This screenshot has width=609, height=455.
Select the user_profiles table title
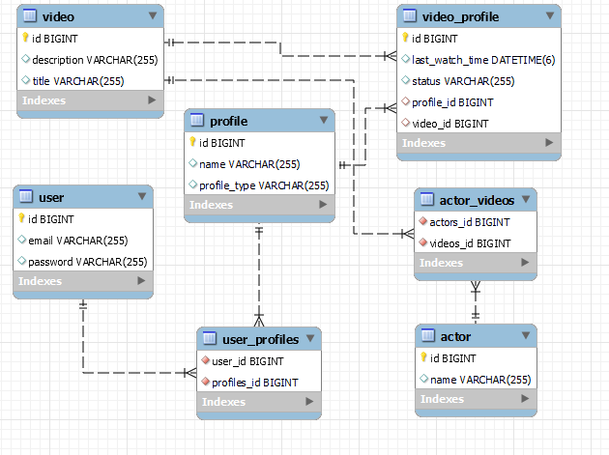pyautogui.click(x=261, y=339)
